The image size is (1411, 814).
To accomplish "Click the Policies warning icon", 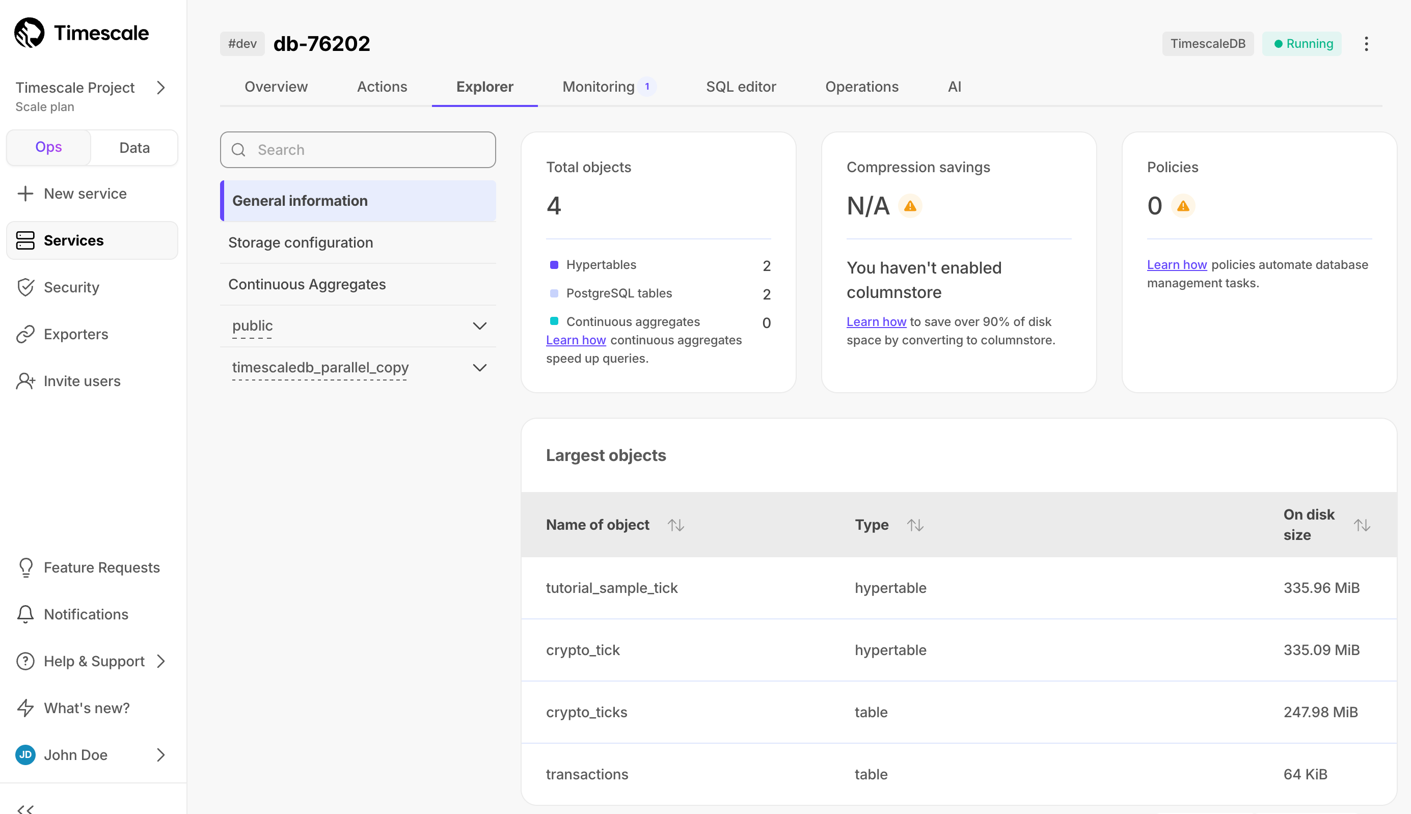I will click(1183, 206).
